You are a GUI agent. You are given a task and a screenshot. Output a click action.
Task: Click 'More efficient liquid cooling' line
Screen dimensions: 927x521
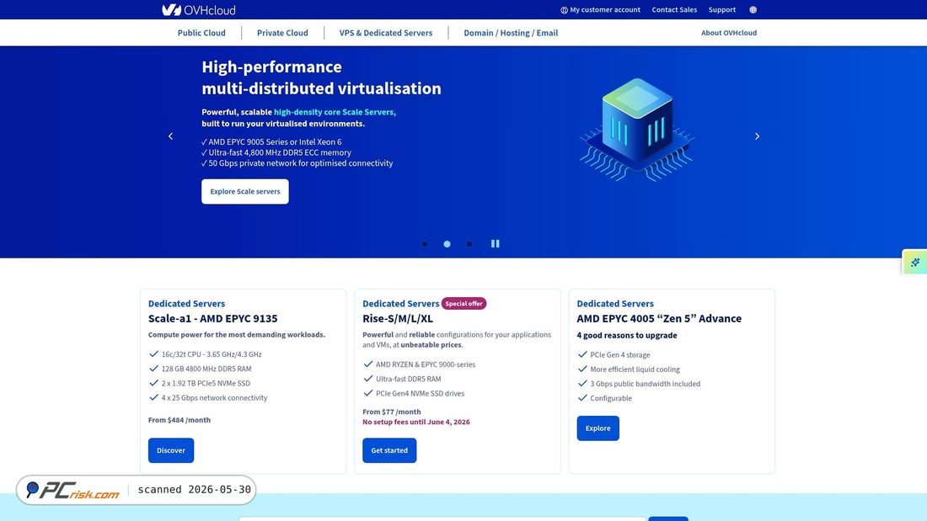click(x=635, y=369)
